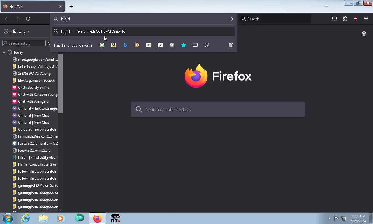Search bookmarks using the star icon
This screenshot has width=373, height=224.
click(x=184, y=45)
